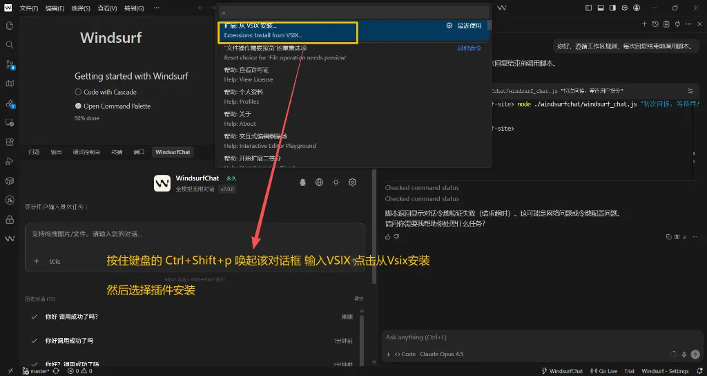Viewport: 707px width, 376px height.
Task: Toggle the 'Open Command Palette' checked step
Action: [x=78, y=106]
